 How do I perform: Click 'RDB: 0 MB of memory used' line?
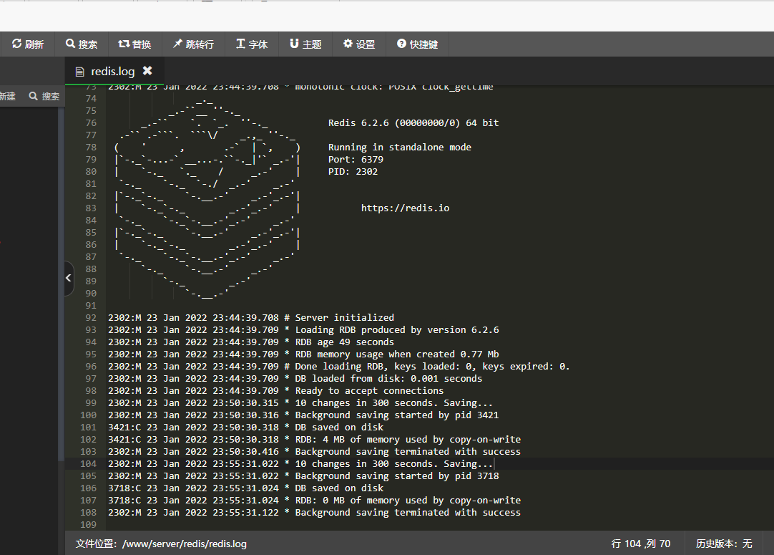[315, 500]
